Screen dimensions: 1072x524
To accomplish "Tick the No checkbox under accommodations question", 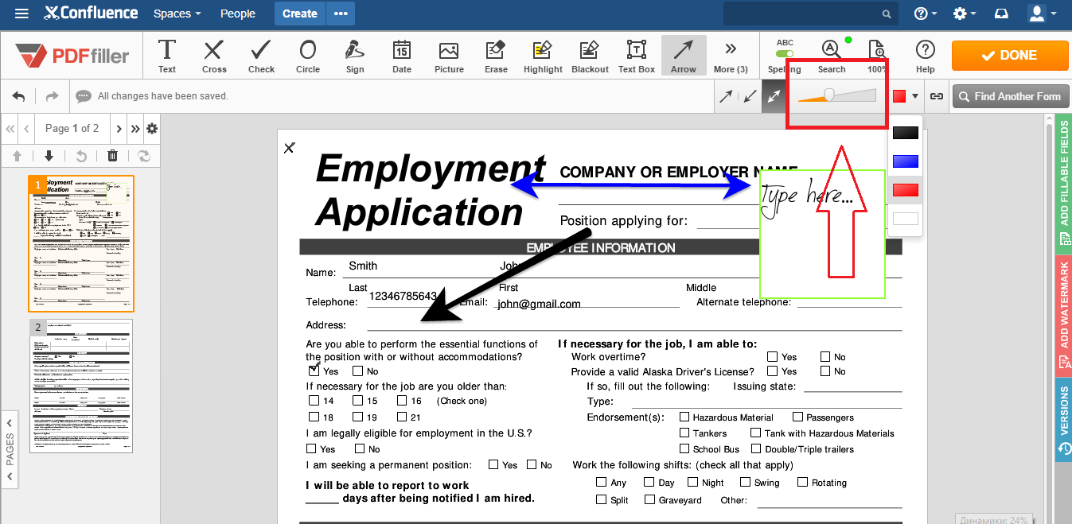I will (358, 371).
